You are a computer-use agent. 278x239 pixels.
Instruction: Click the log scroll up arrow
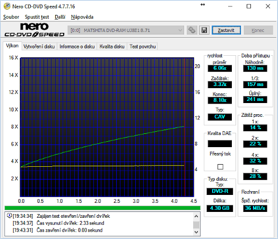(196, 216)
